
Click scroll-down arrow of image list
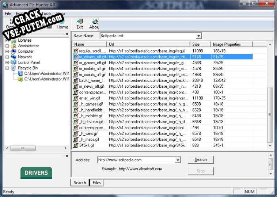click(270, 146)
